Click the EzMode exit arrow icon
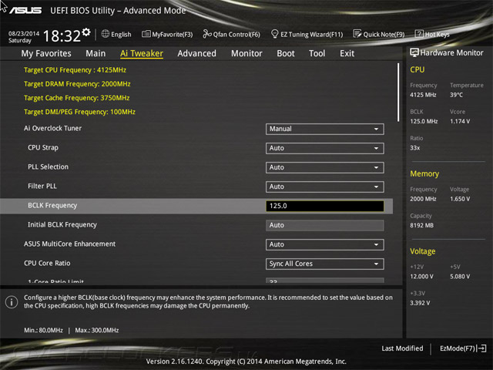This screenshot has width=493, height=370. (x=482, y=348)
